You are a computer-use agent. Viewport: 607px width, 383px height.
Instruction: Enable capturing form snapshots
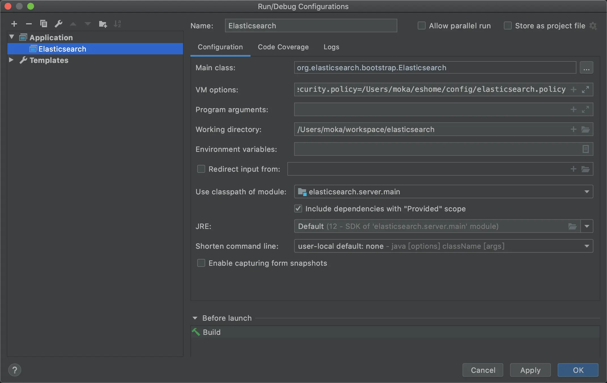(x=201, y=263)
